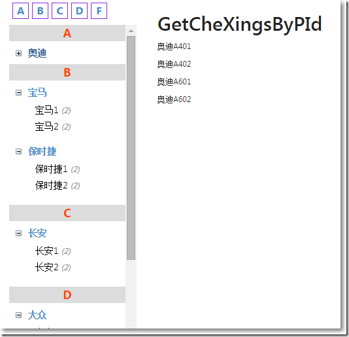Expand the 奥迪 brand node
The width and height of the screenshot is (349, 337).
19,53
